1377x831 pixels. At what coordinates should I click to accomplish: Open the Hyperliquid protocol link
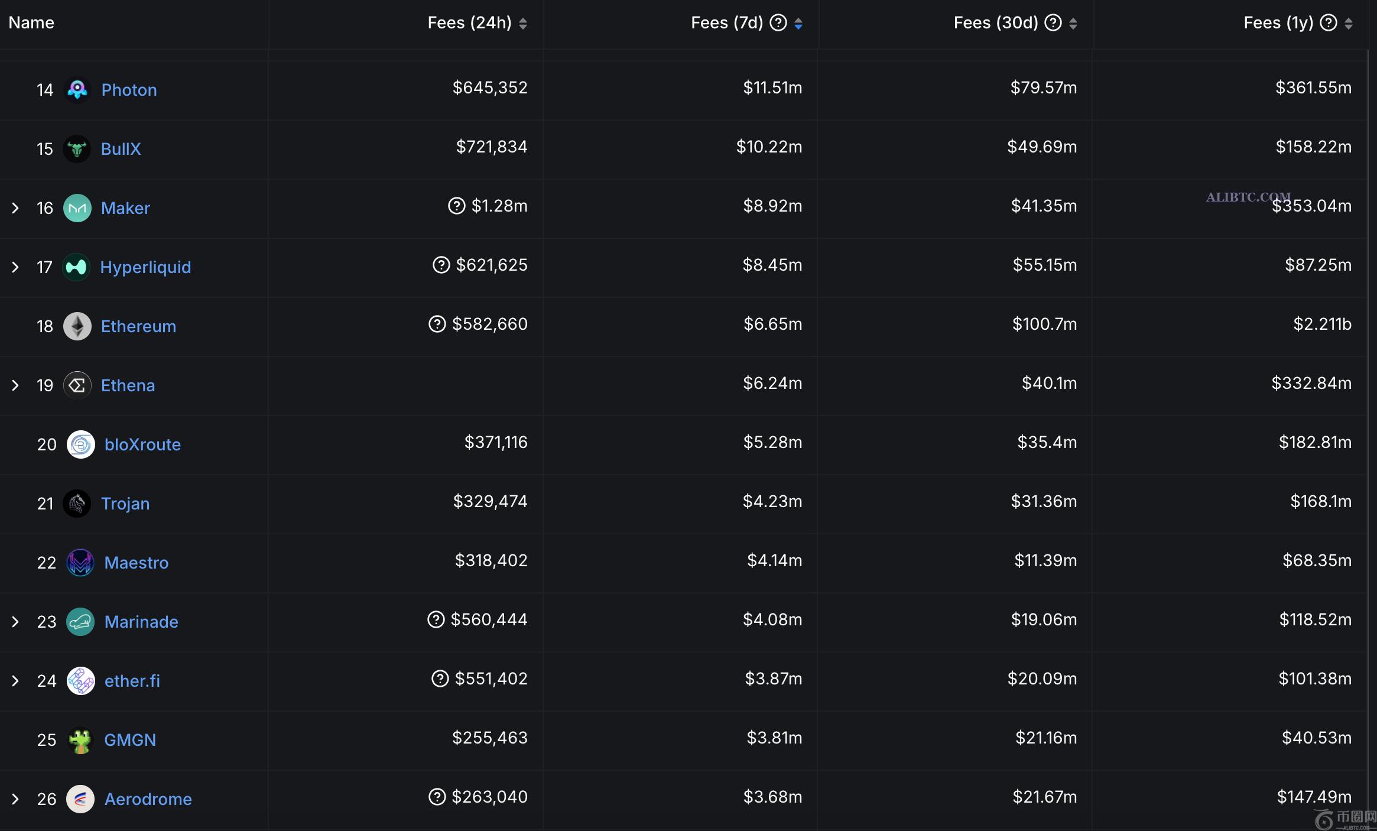[145, 267]
